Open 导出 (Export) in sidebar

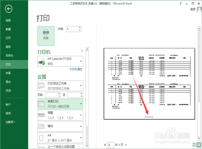[8, 82]
